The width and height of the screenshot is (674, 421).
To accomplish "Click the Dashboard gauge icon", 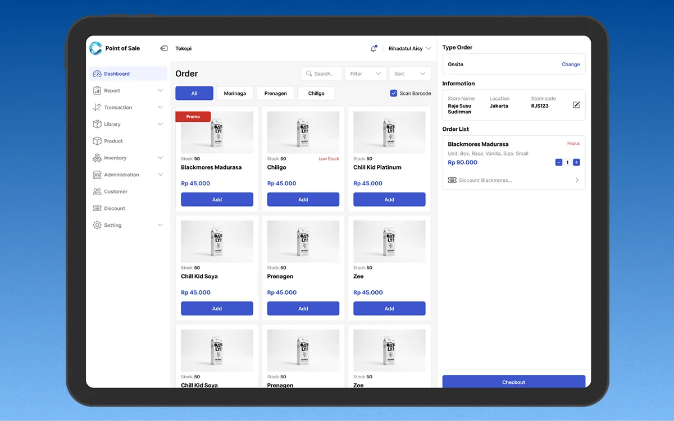I will click(x=97, y=74).
